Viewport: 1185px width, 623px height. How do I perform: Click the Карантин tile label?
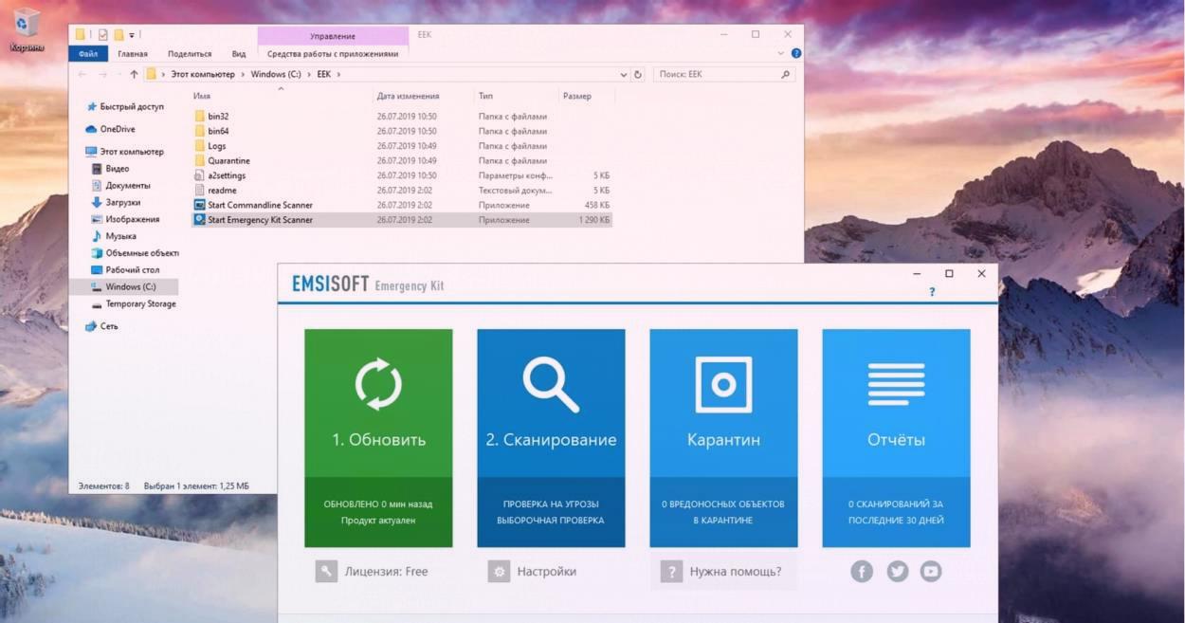coord(723,440)
